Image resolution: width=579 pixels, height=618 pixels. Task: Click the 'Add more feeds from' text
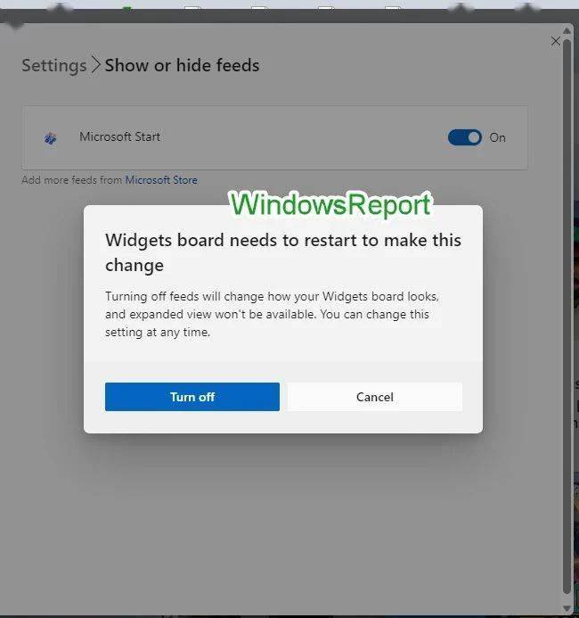71,180
